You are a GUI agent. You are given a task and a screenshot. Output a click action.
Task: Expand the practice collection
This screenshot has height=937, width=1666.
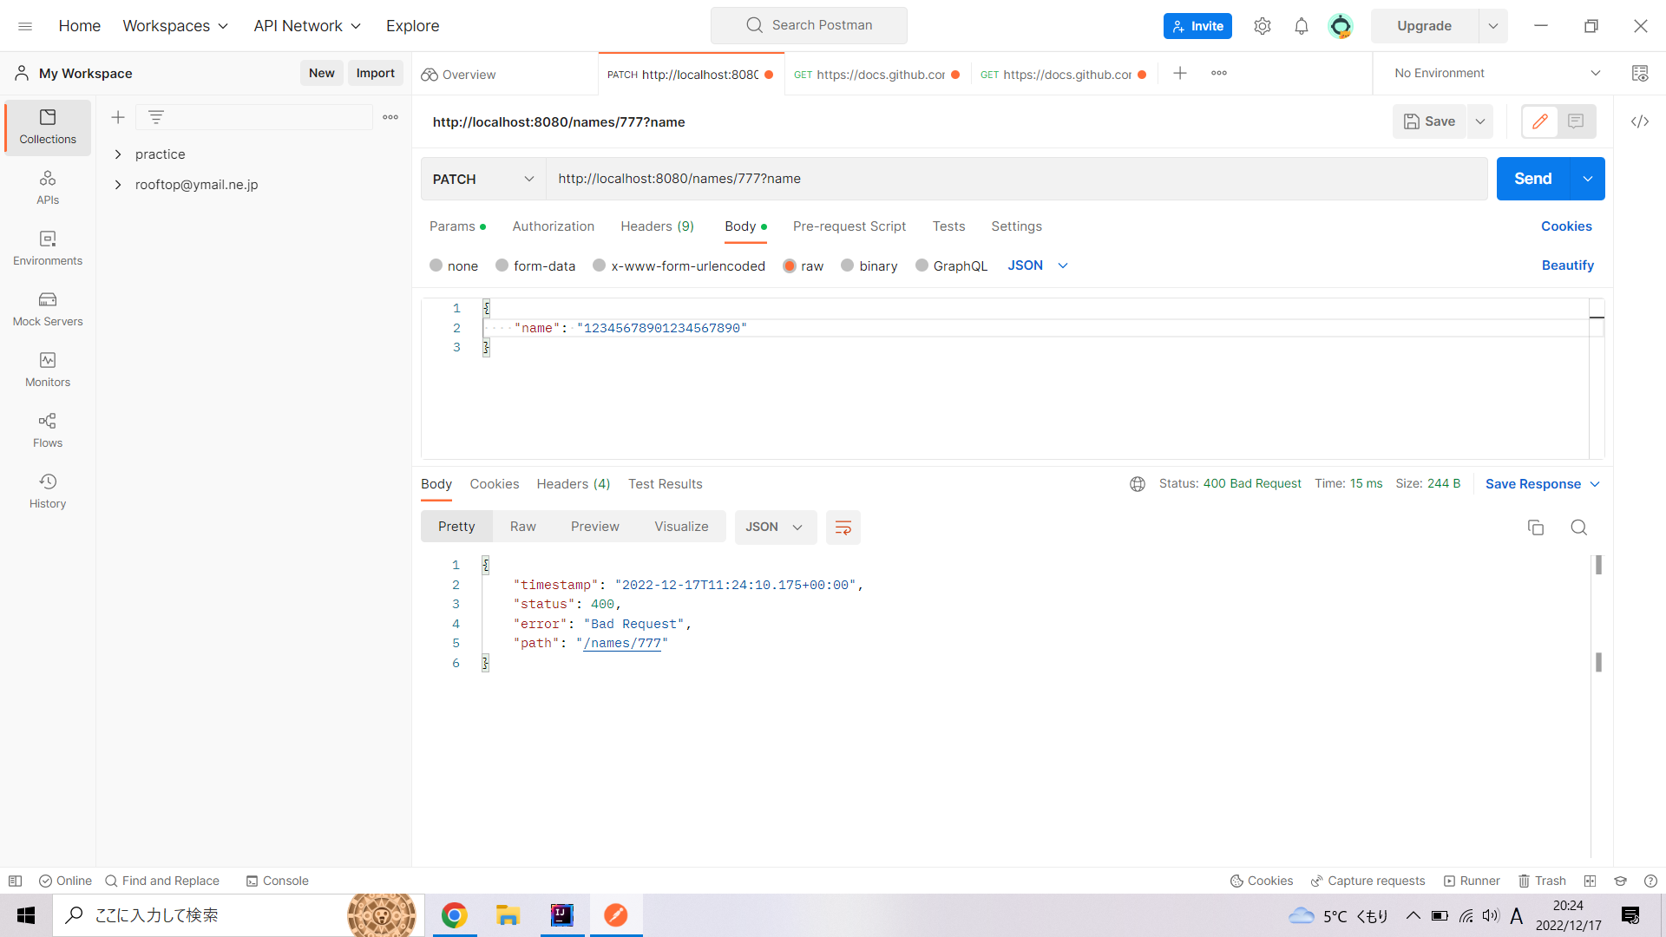(x=119, y=154)
